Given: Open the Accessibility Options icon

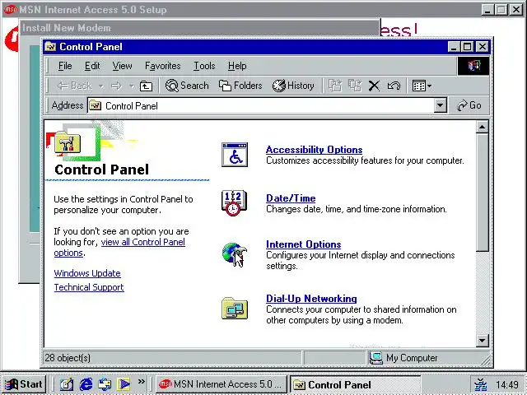Looking at the screenshot, I should point(235,155).
